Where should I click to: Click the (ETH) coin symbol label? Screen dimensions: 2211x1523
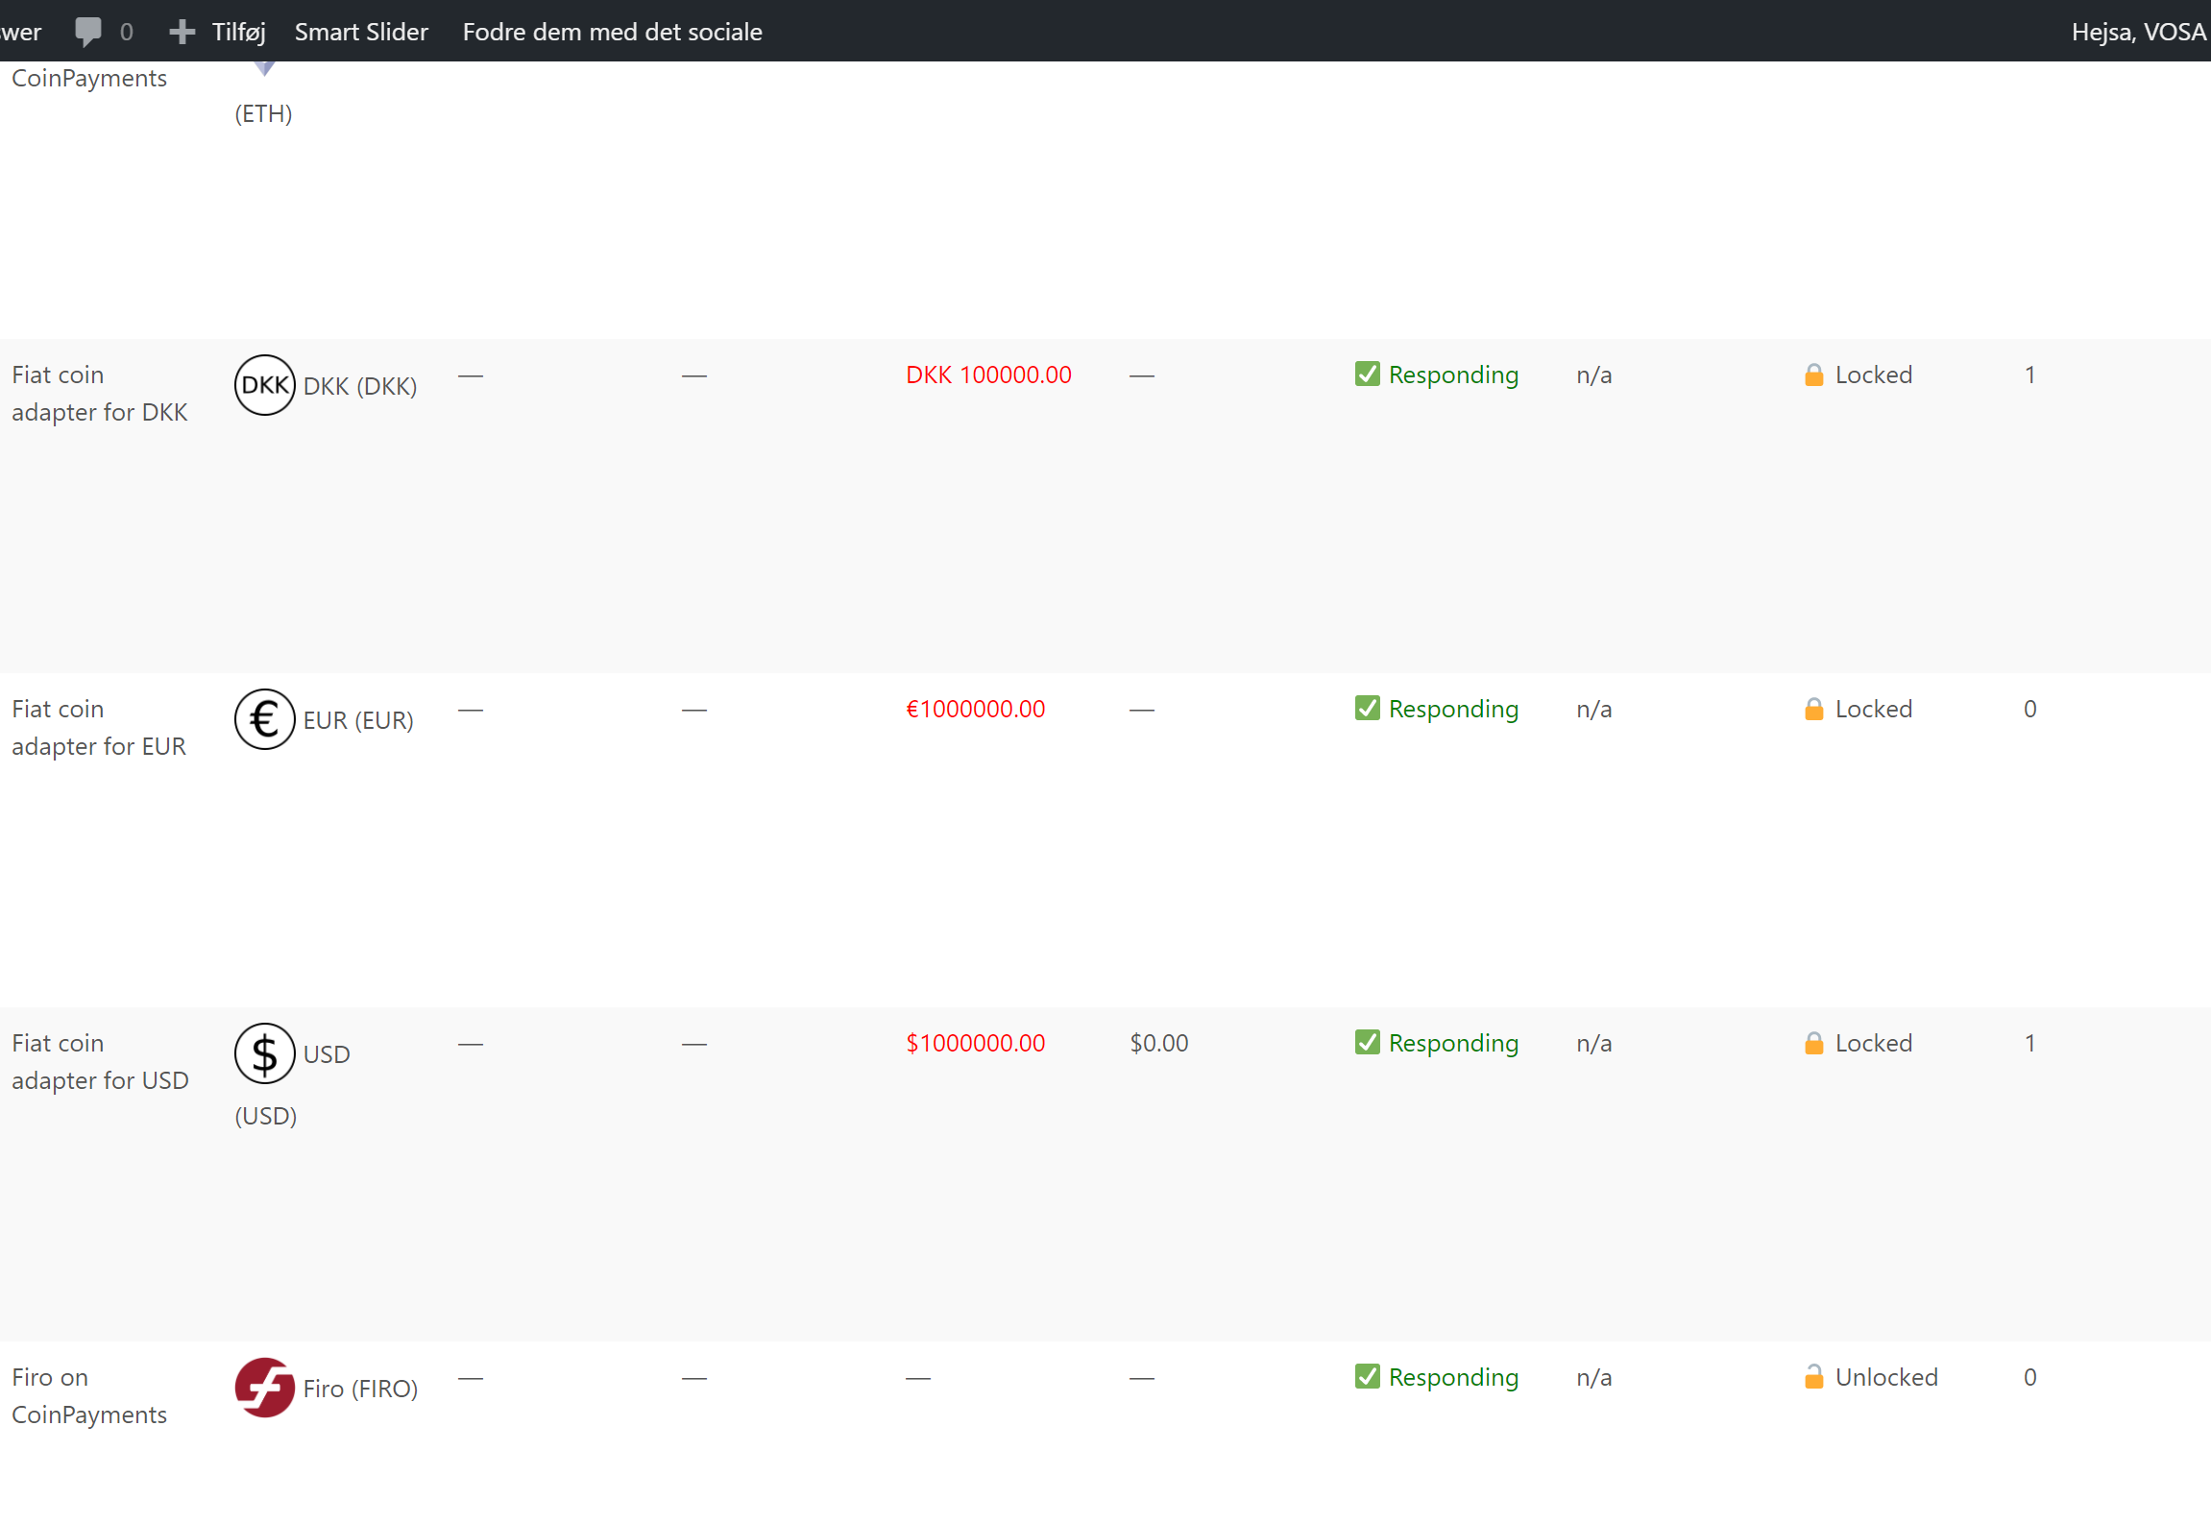[263, 113]
